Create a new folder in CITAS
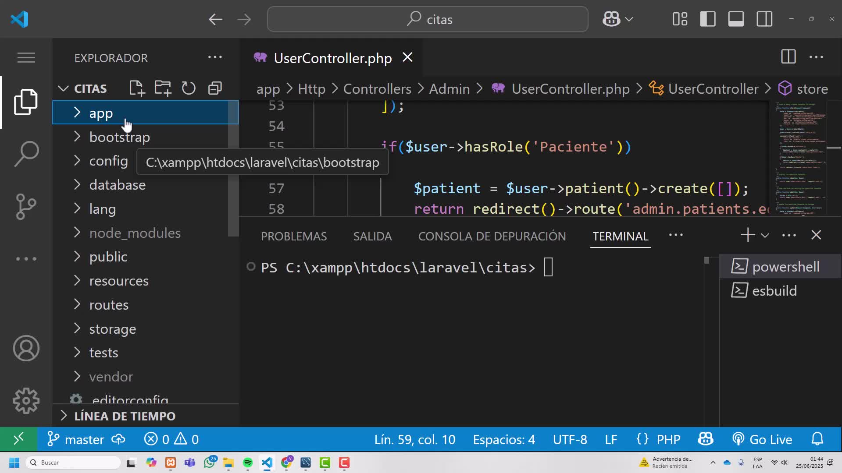The image size is (842, 473). click(x=163, y=88)
